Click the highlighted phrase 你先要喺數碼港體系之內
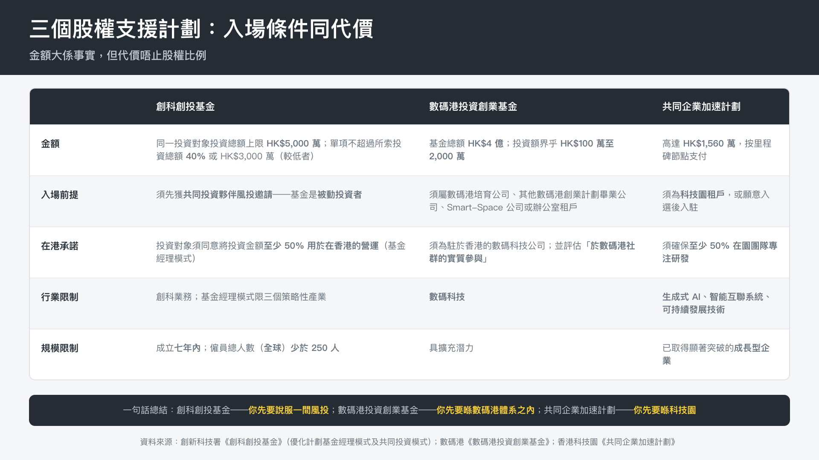 click(x=485, y=410)
